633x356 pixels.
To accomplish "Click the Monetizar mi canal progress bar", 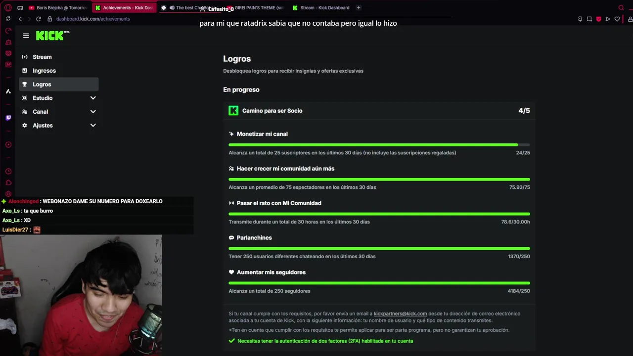I will click(x=379, y=145).
